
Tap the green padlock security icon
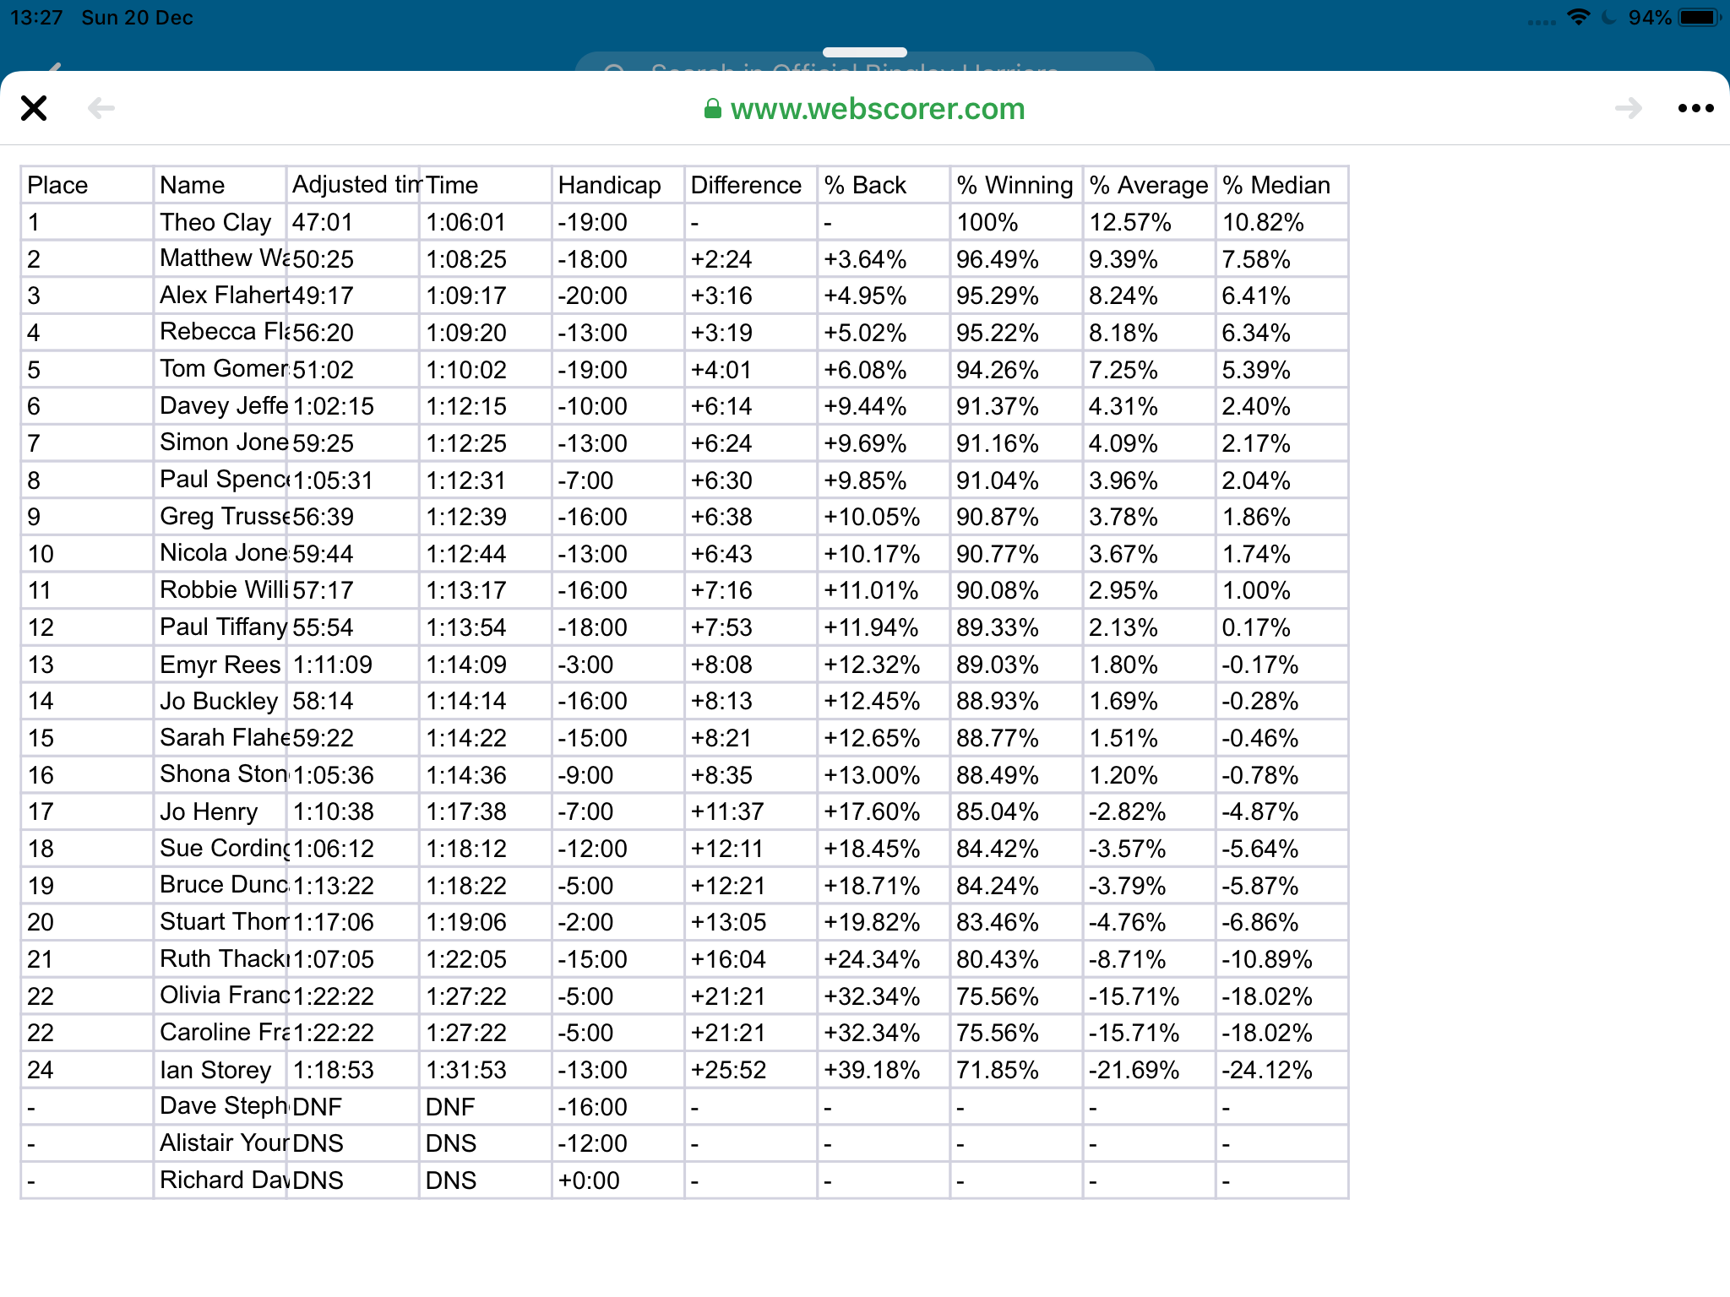click(713, 109)
